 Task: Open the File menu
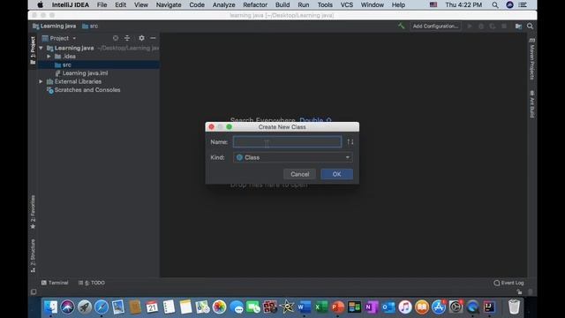pyautogui.click(x=102, y=5)
